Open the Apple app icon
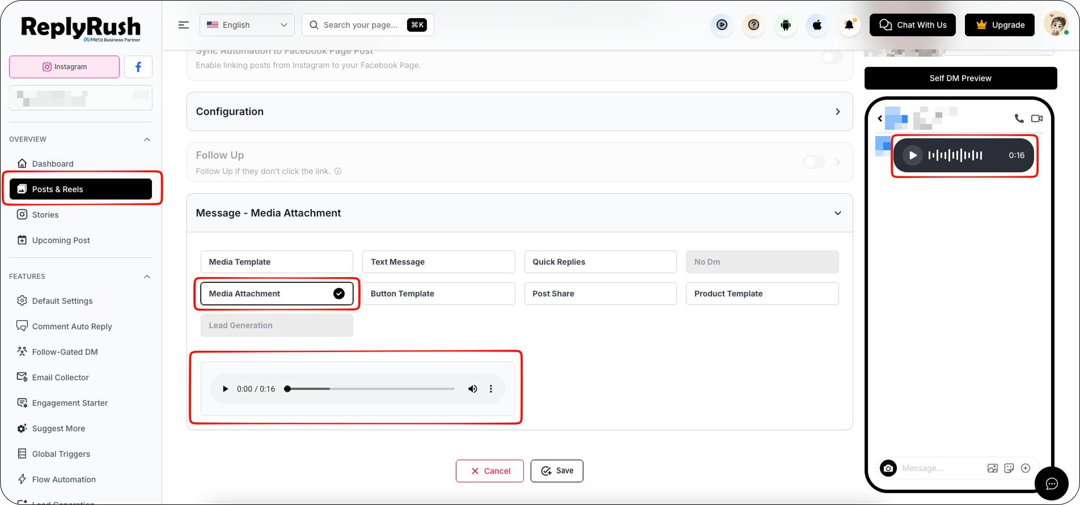The height and width of the screenshot is (505, 1080). (817, 25)
